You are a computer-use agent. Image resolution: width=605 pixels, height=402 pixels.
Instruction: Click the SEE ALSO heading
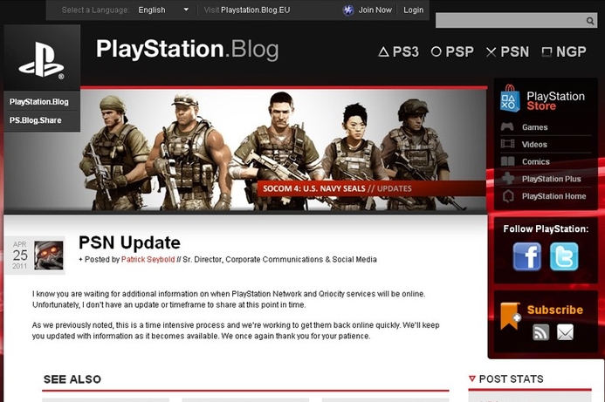click(72, 379)
